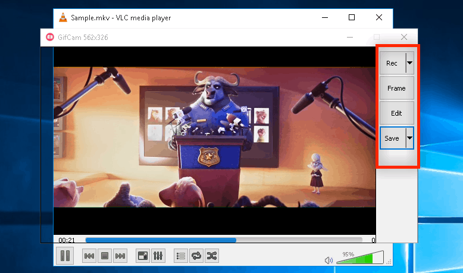The image size is (463, 273).
Task: Pause the video playback
Action: 65,256
